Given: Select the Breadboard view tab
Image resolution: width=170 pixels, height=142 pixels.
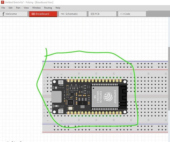Looking at the screenshot, I should (x=43, y=14).
